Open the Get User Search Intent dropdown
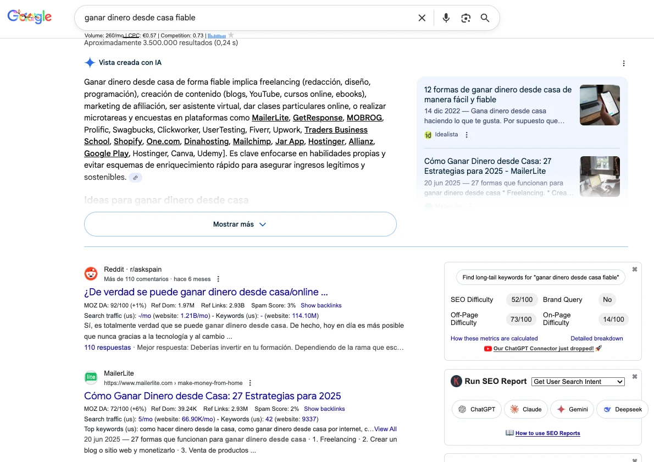 [x=578, y=382]
